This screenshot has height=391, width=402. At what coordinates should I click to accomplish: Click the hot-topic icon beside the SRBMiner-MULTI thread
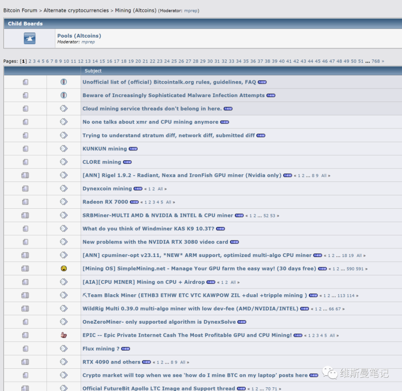point(25,215)
